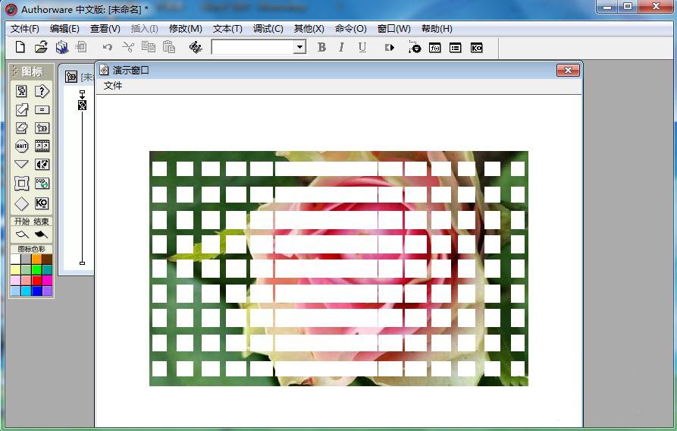This screenshot has height=431, width=677.
Task: Click the Functions toolbar button
Action: click(x=435, y=47)
